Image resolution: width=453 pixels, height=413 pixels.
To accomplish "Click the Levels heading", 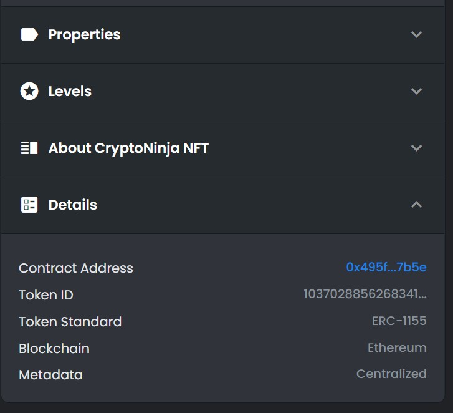I will point(70,91).
